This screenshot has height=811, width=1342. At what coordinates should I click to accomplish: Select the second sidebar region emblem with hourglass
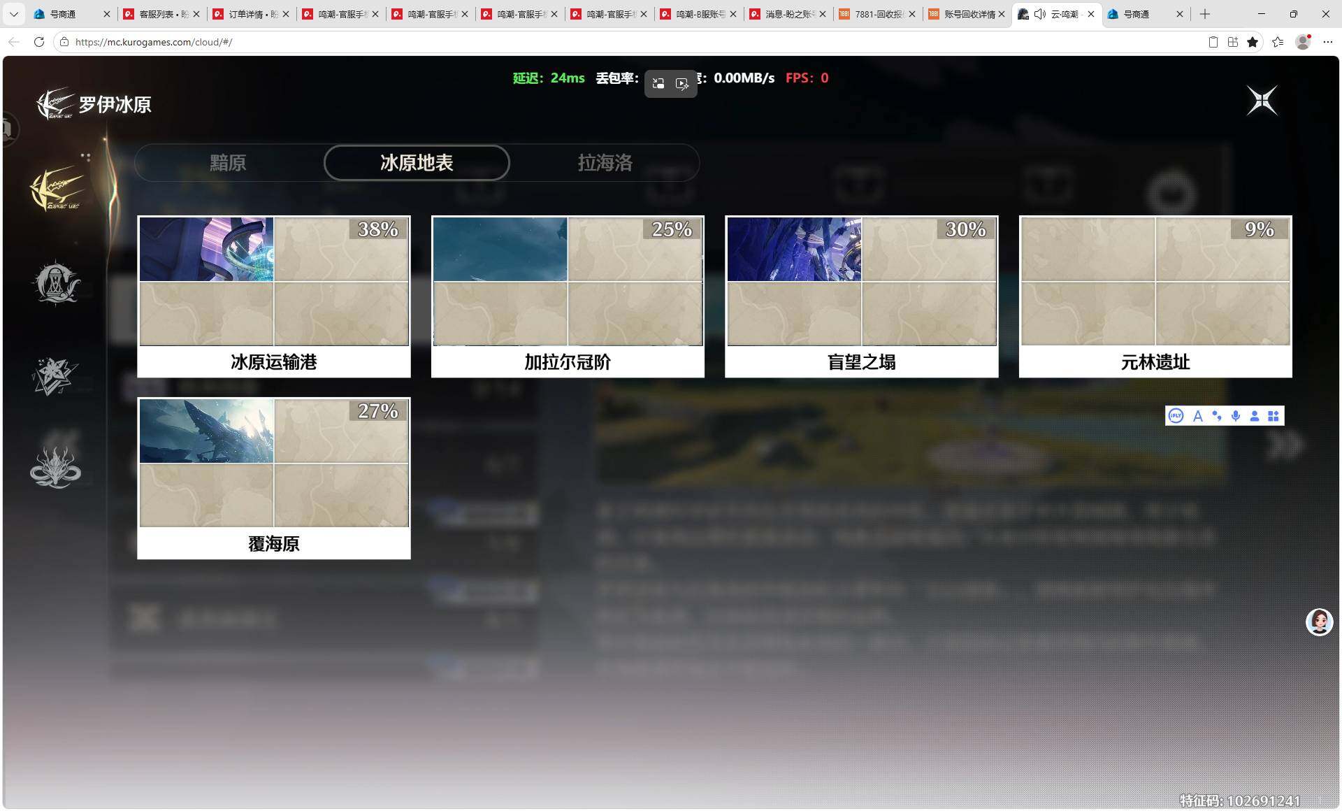pyautogui.click(x=56, y=283)
